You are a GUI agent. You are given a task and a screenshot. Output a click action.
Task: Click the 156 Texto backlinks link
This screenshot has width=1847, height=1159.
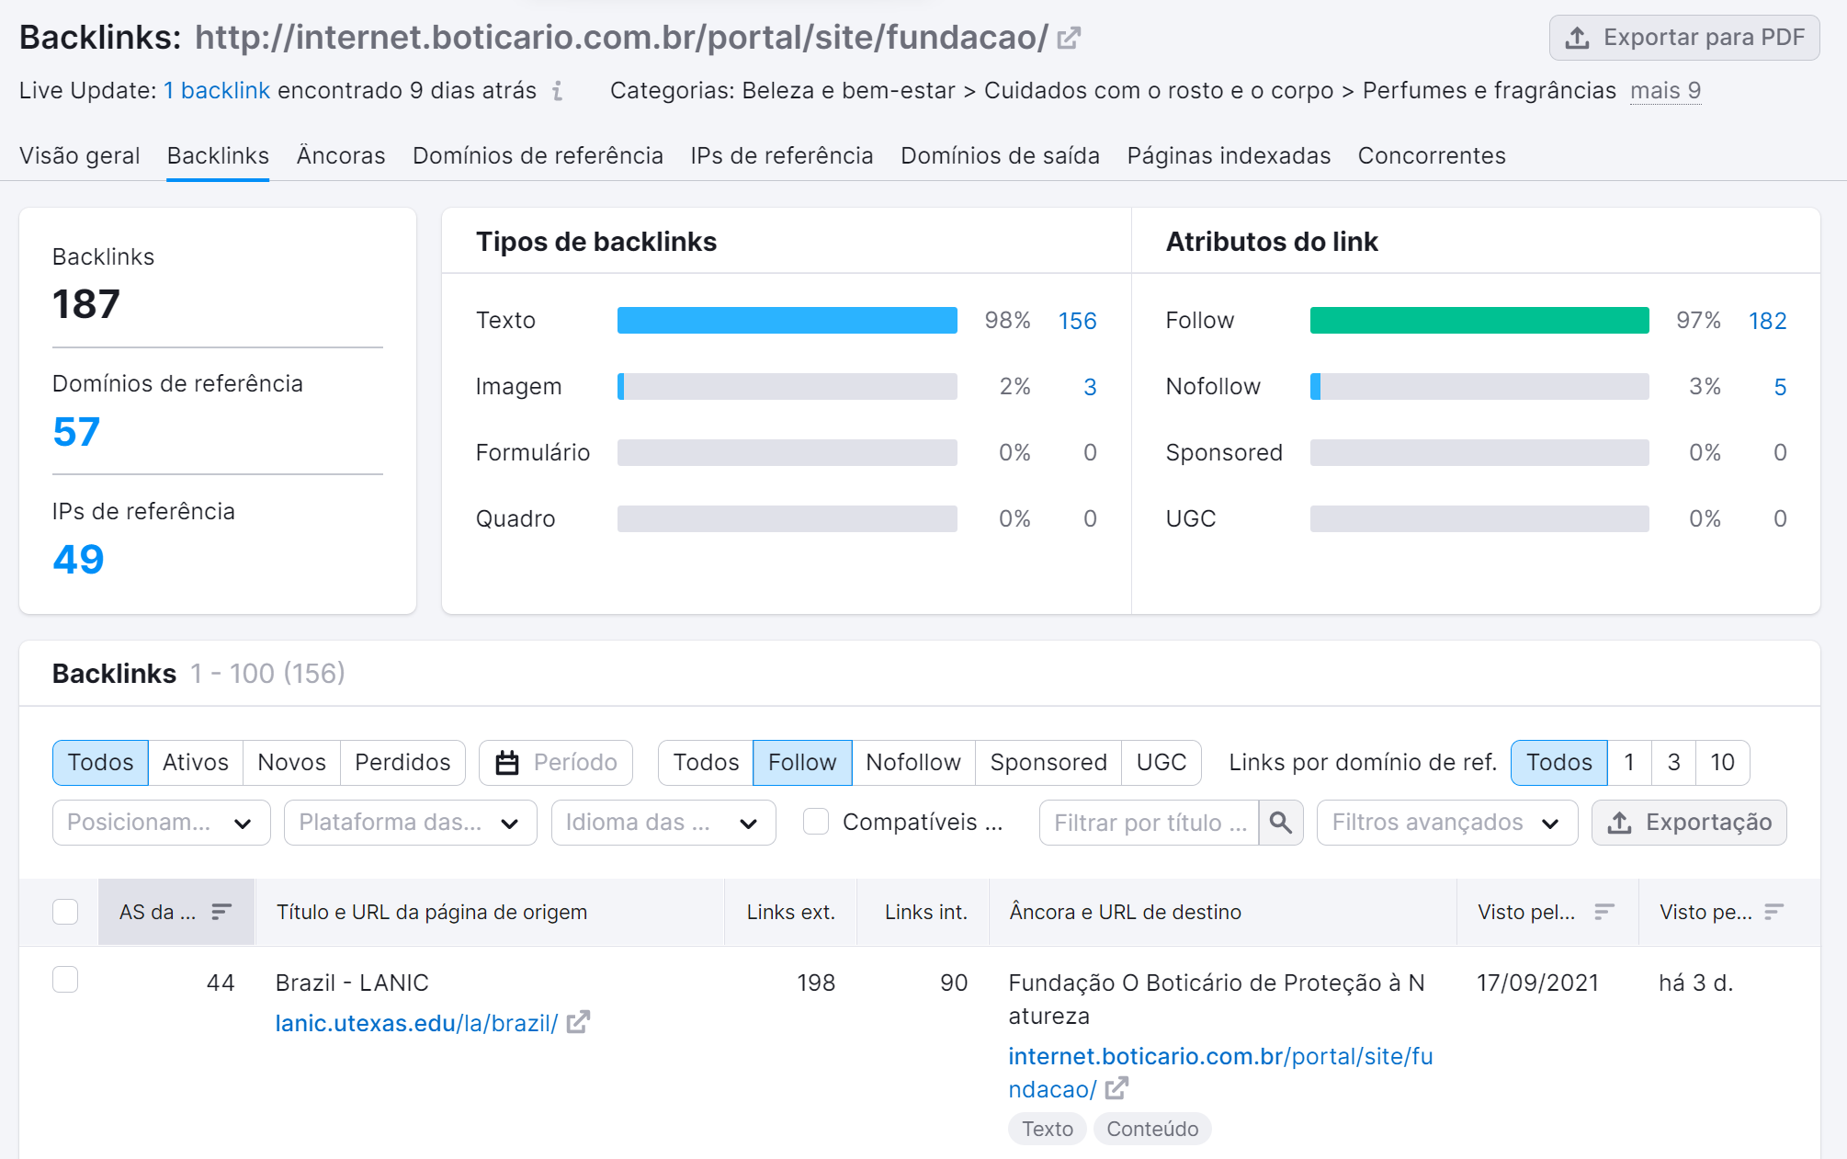(x=1077, y=321)
